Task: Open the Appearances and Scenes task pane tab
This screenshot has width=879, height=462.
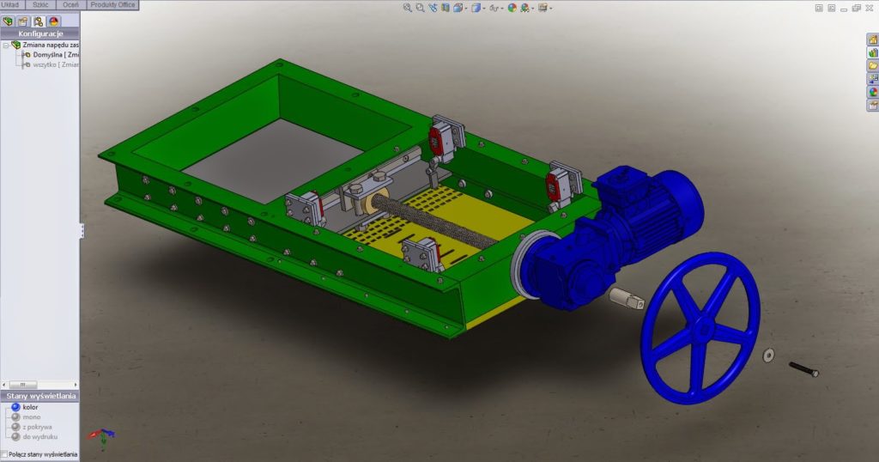Action: pos(873,92)
